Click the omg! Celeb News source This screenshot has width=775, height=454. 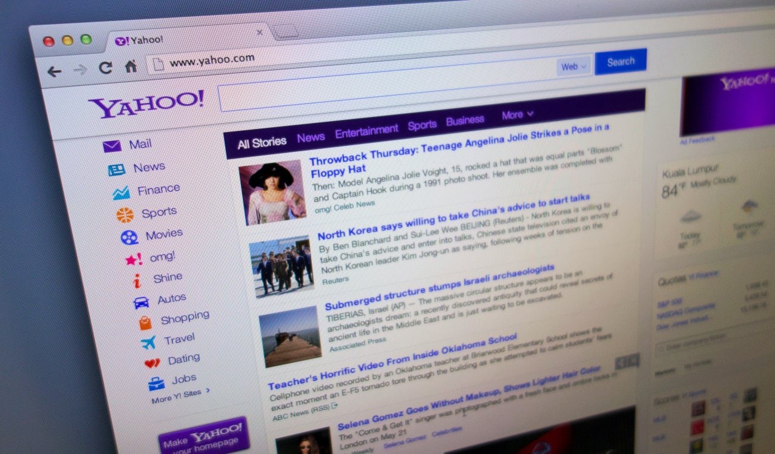click(x=345, y=207)
